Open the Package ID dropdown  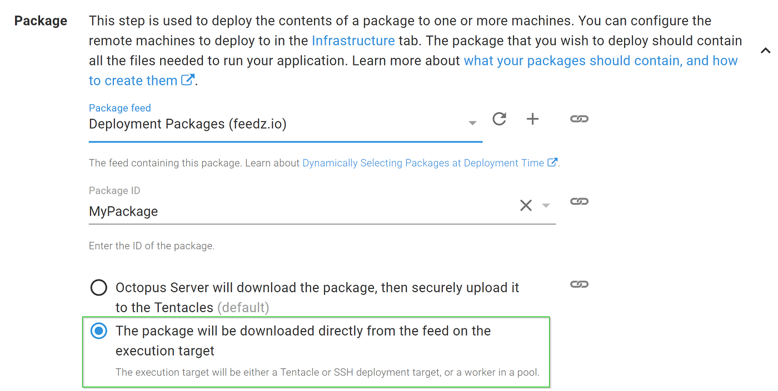point(546,205)
